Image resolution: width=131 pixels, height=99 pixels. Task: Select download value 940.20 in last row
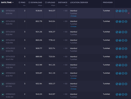39,94
